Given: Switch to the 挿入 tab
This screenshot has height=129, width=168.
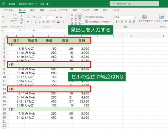Looking at the screenshot, I should [32, 10].
